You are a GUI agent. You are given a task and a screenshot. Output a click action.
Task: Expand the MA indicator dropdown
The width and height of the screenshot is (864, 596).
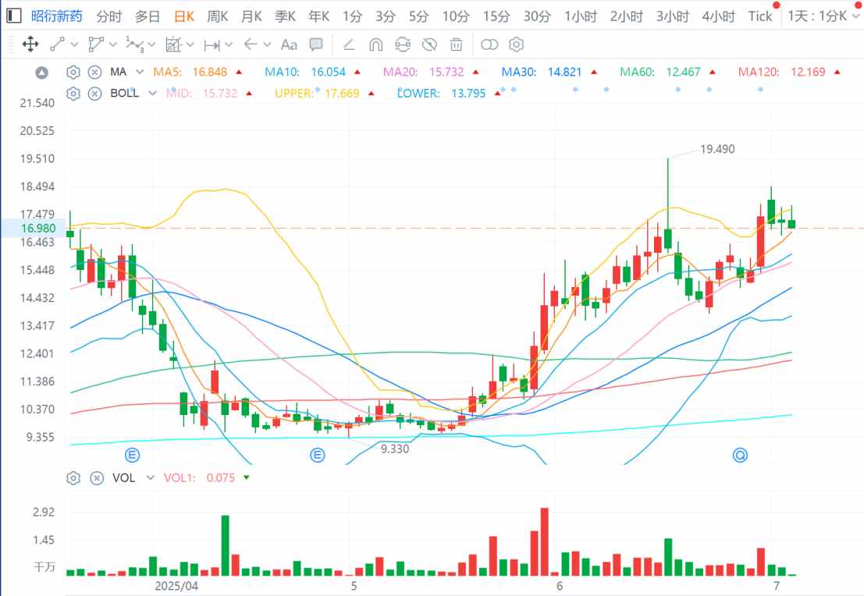click(140, 72)
